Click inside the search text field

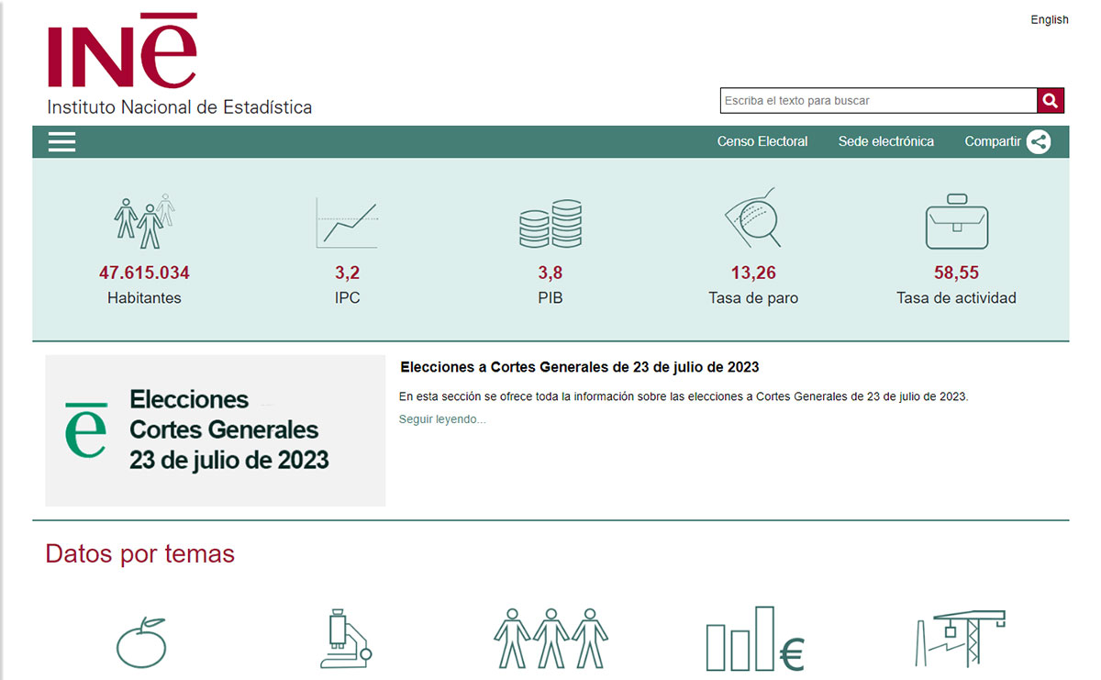coord(872,100)
